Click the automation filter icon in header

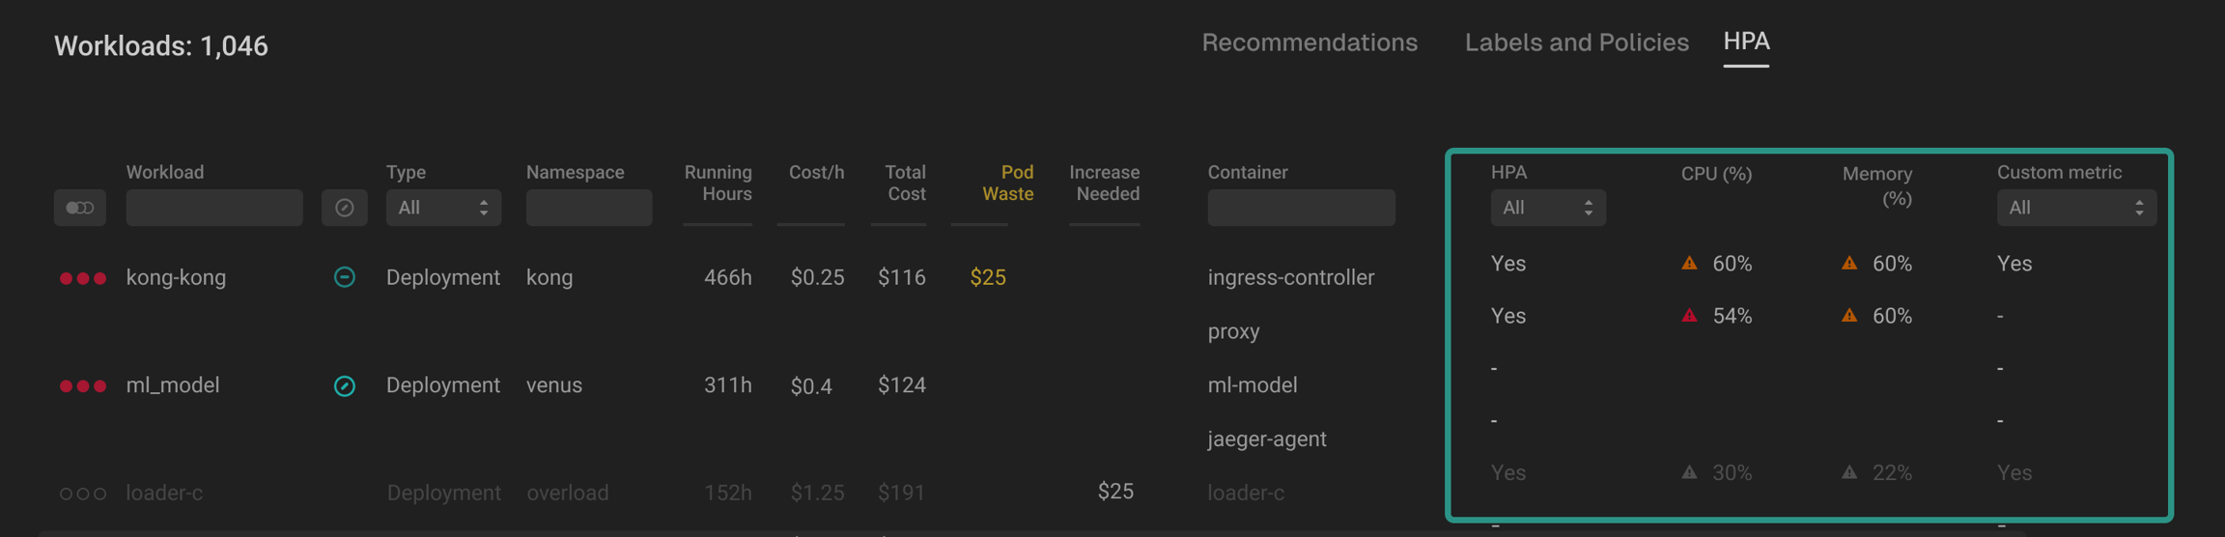(344, 208)
